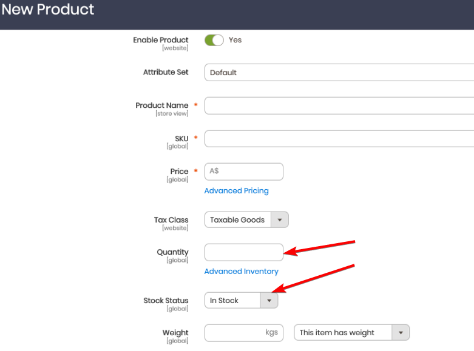Expand the Tax Class Taxable Goods dropdown

click(246, 219)
